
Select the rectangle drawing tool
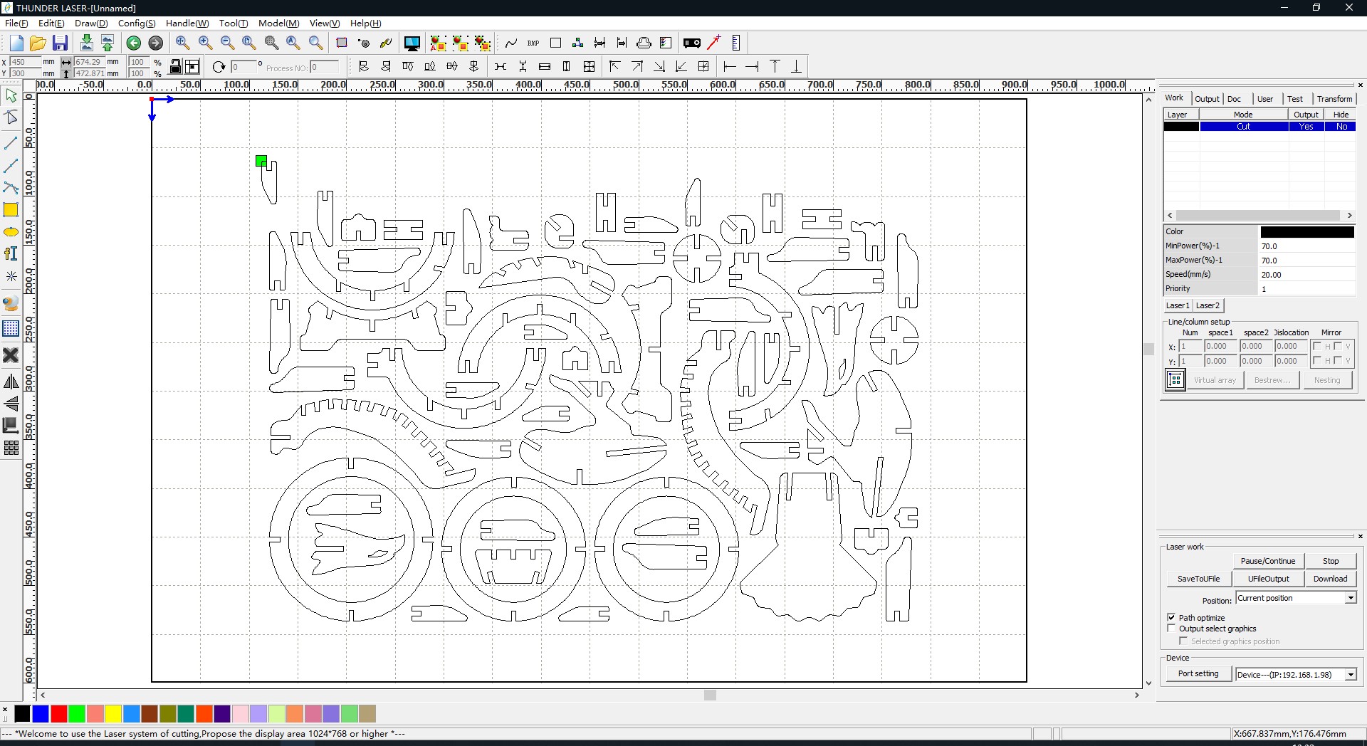point(11,210)
